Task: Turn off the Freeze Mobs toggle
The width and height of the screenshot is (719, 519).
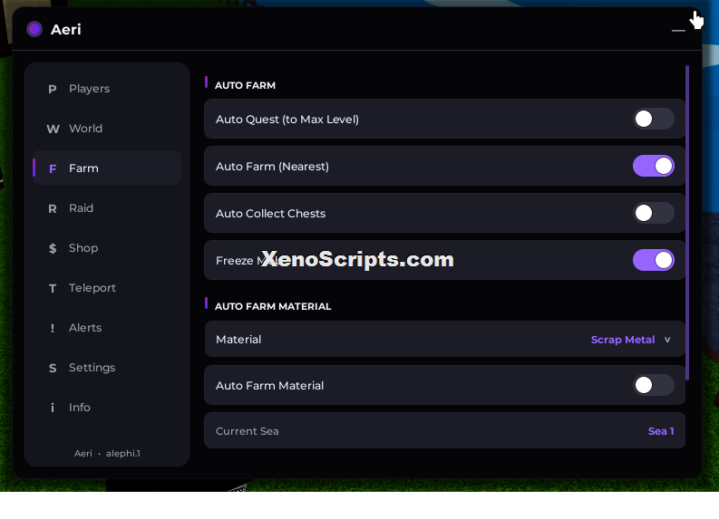Action: click(x=654, y=260)
